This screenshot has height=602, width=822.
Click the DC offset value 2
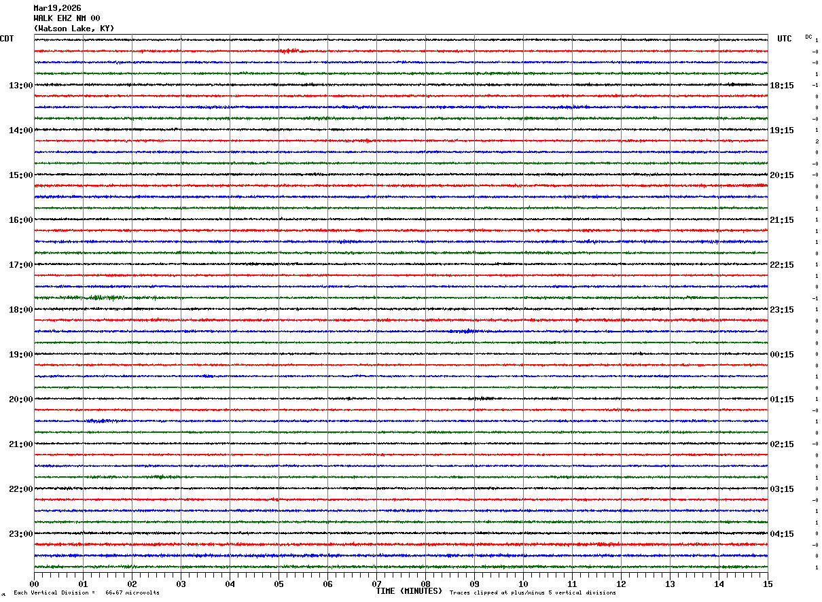[x=817, y=141]
